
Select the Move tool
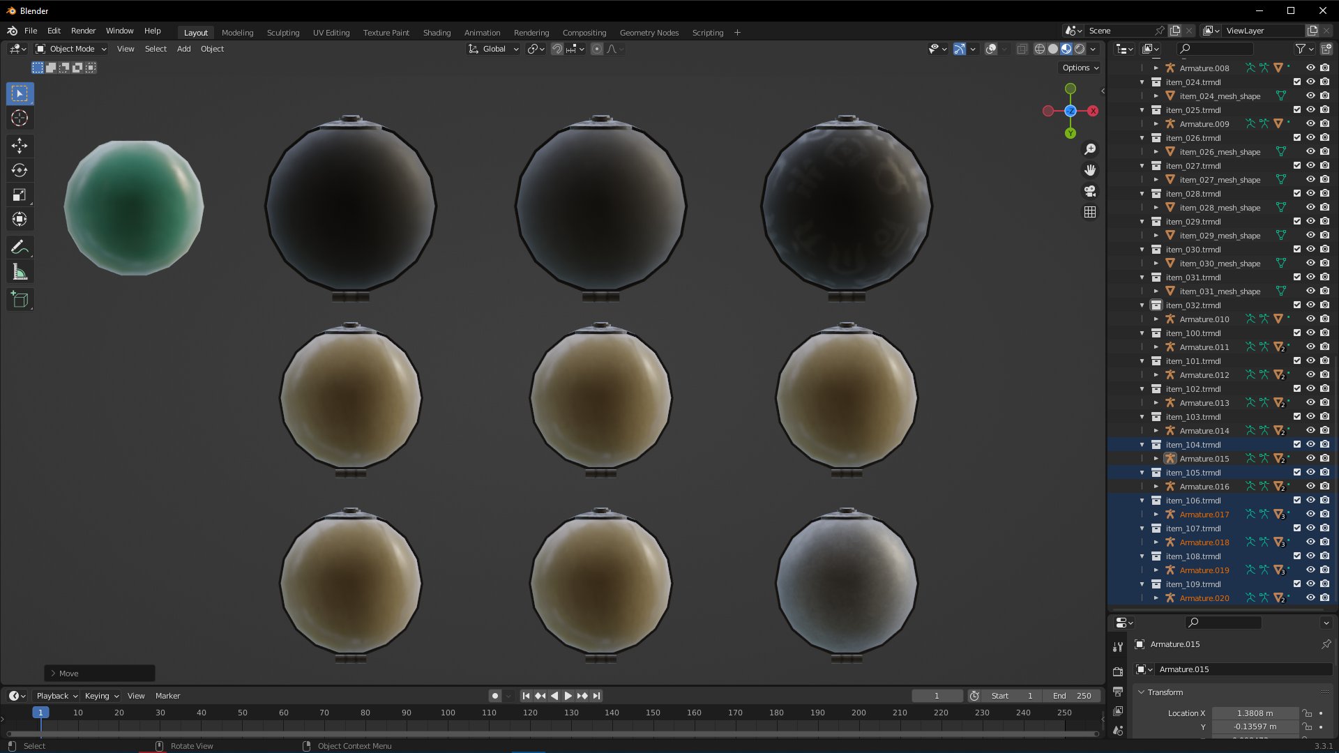point(20,146)
